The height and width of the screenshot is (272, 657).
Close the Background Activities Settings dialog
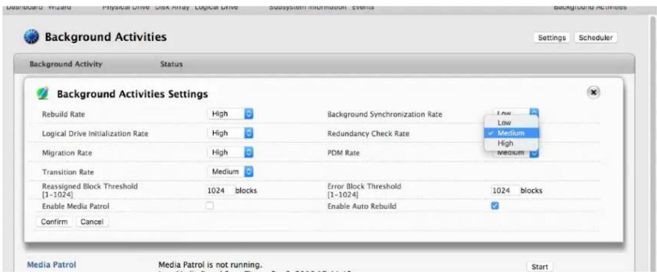pyautogui.click(x=594, y=92)
